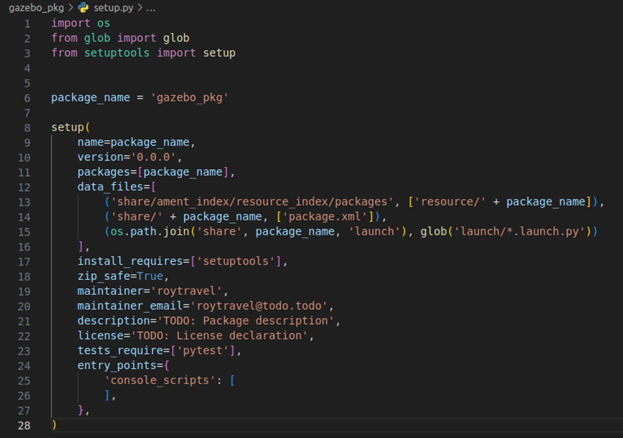Click the setup( function call

[x=68, y=128]
